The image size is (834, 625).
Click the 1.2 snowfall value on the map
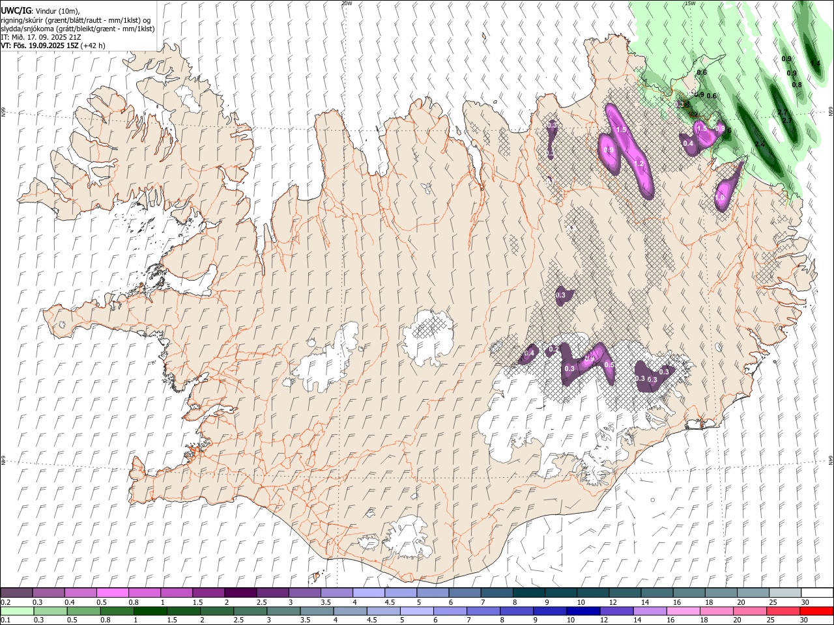click(639, 163)
